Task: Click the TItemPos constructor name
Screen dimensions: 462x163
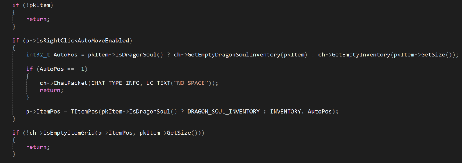Action: [84, 112]
